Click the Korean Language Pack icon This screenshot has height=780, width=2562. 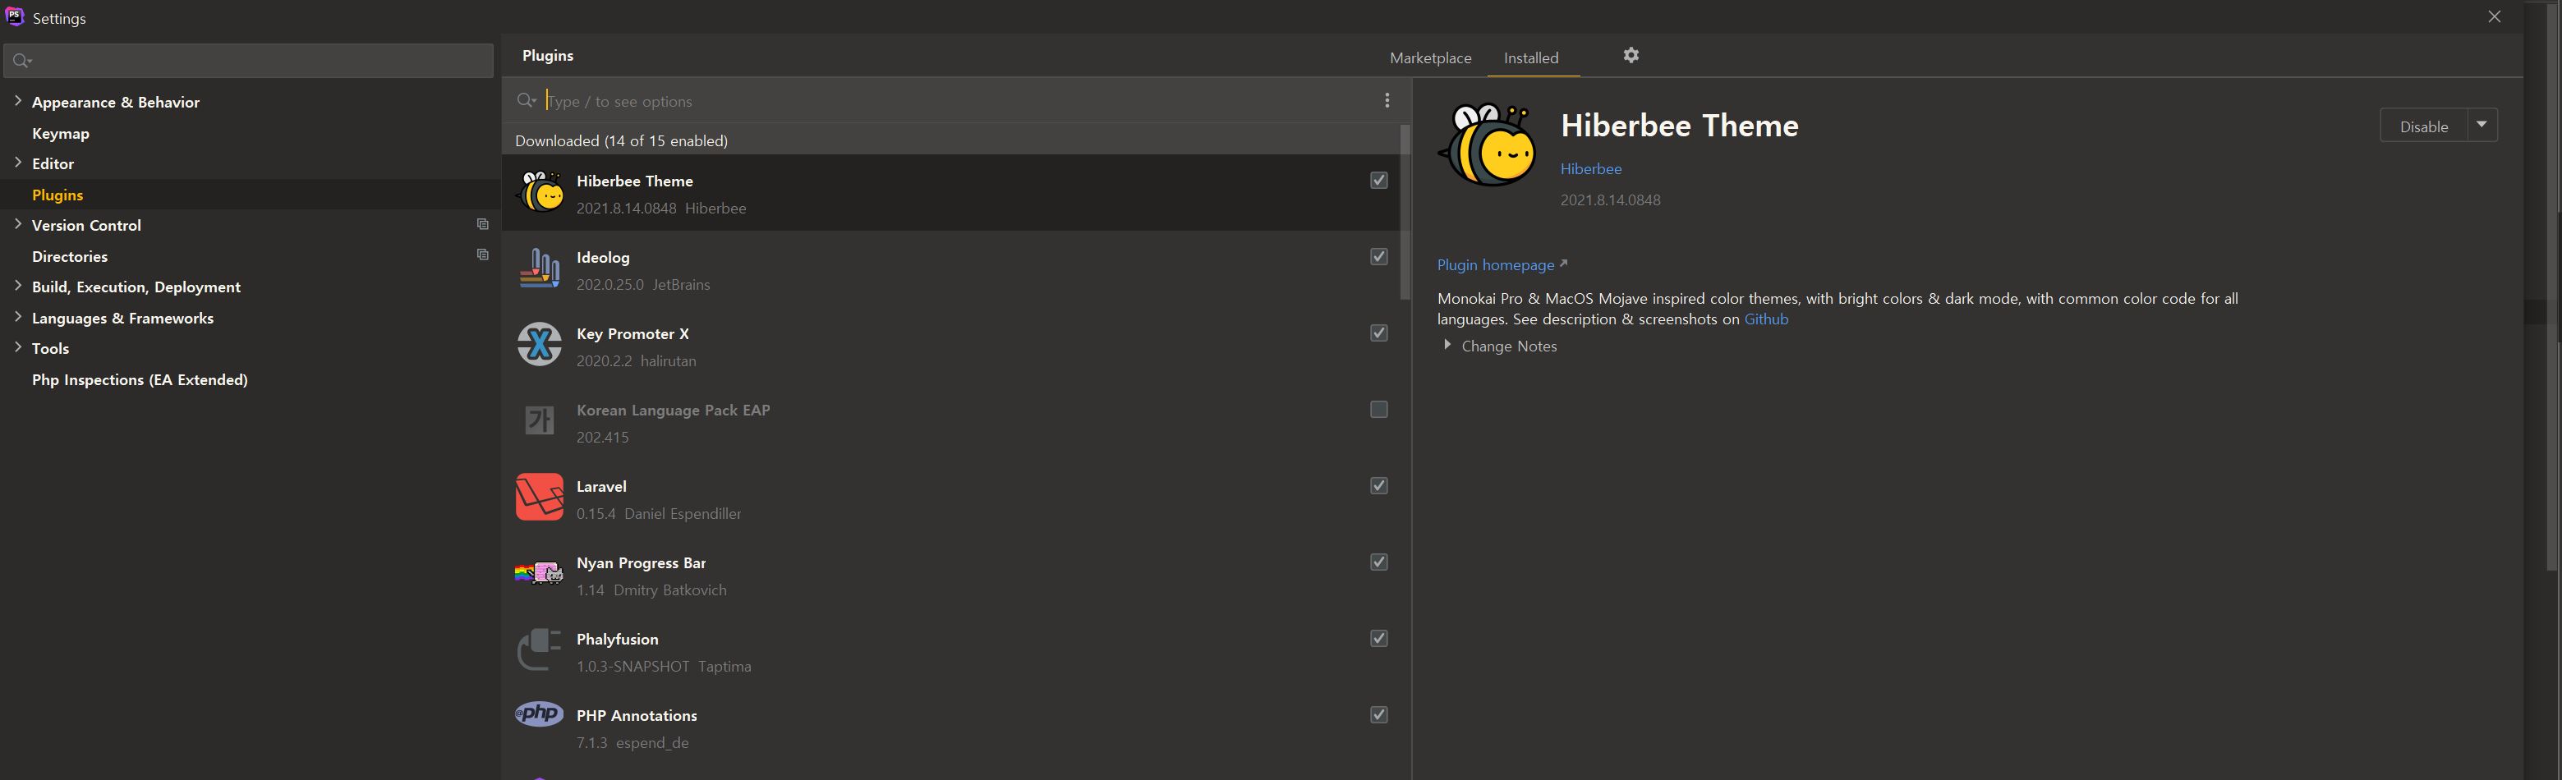click(540, 421)
